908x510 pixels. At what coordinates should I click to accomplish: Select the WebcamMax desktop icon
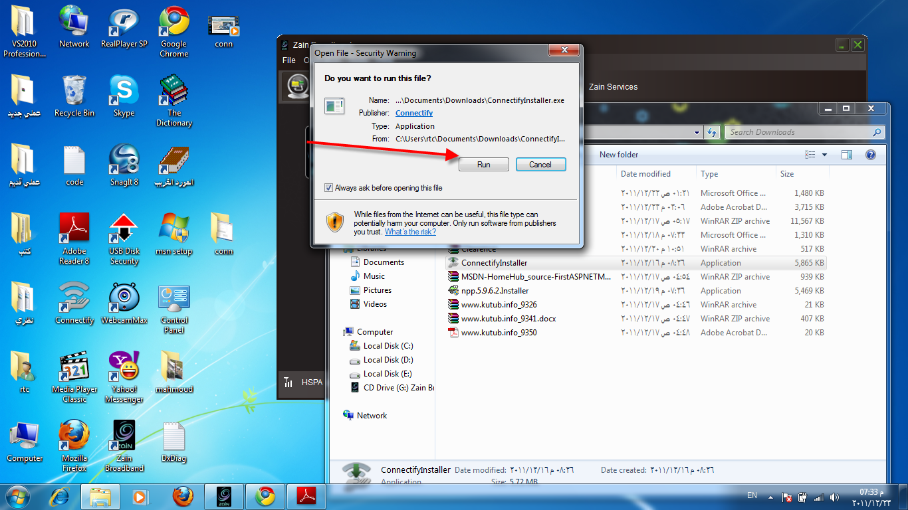point(124,303)
